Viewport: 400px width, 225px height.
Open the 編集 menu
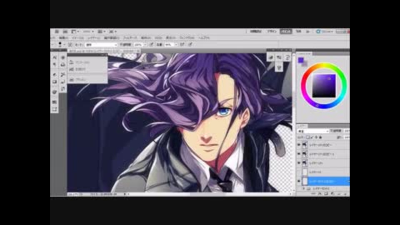point(63,38)
